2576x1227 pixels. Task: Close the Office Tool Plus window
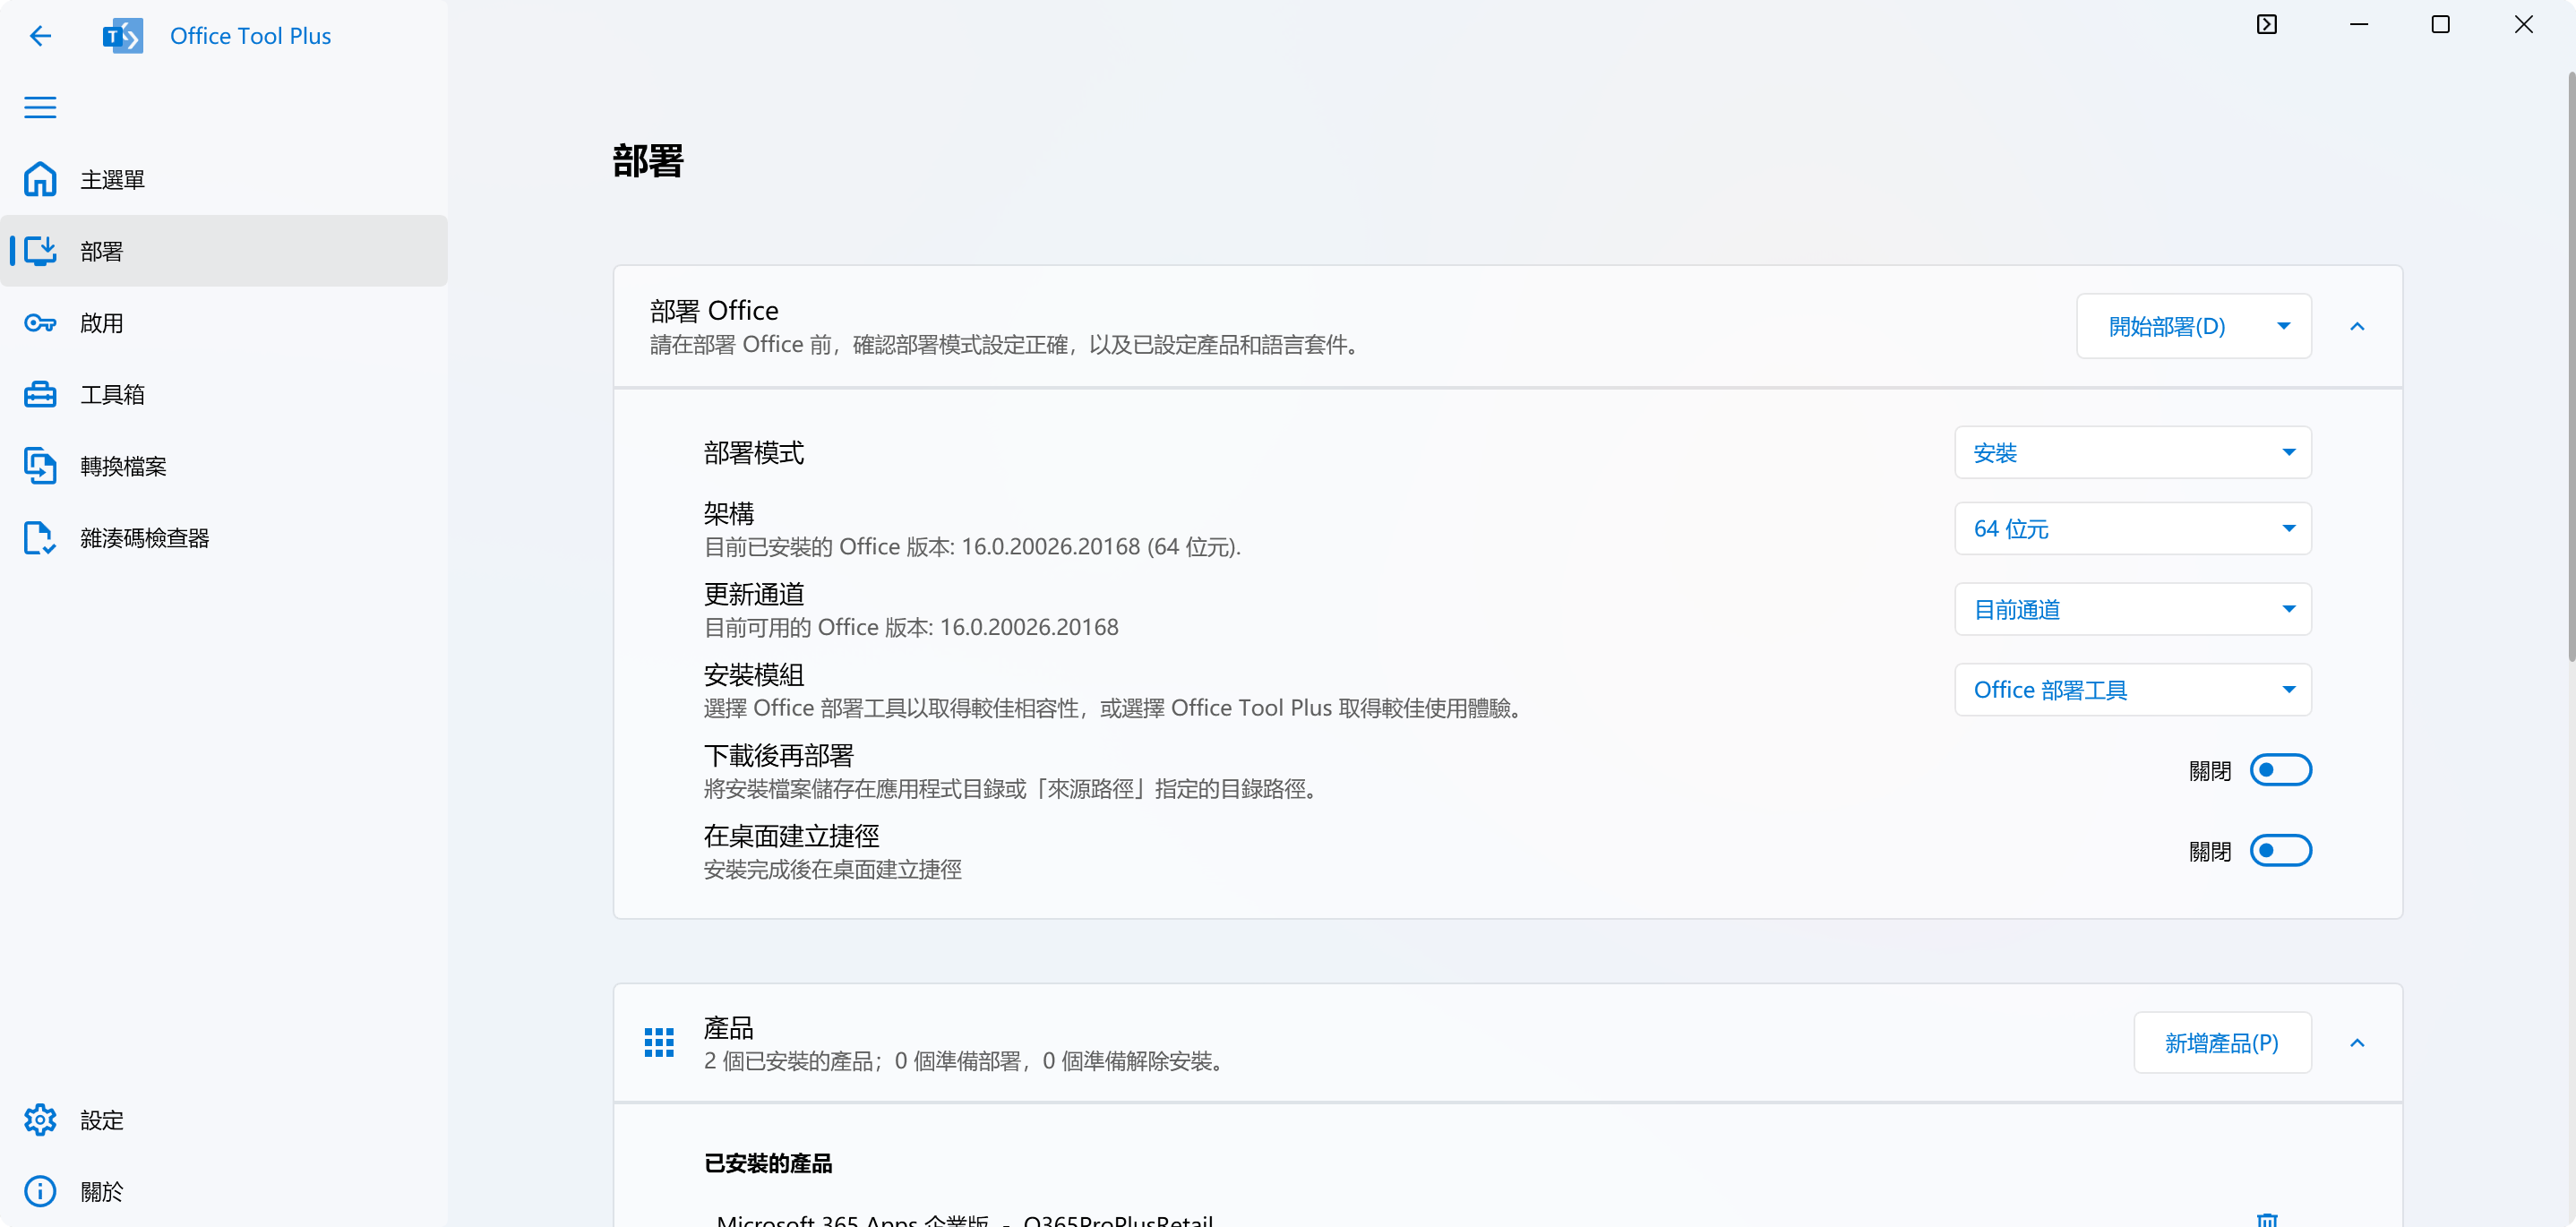coord(2523,24)
